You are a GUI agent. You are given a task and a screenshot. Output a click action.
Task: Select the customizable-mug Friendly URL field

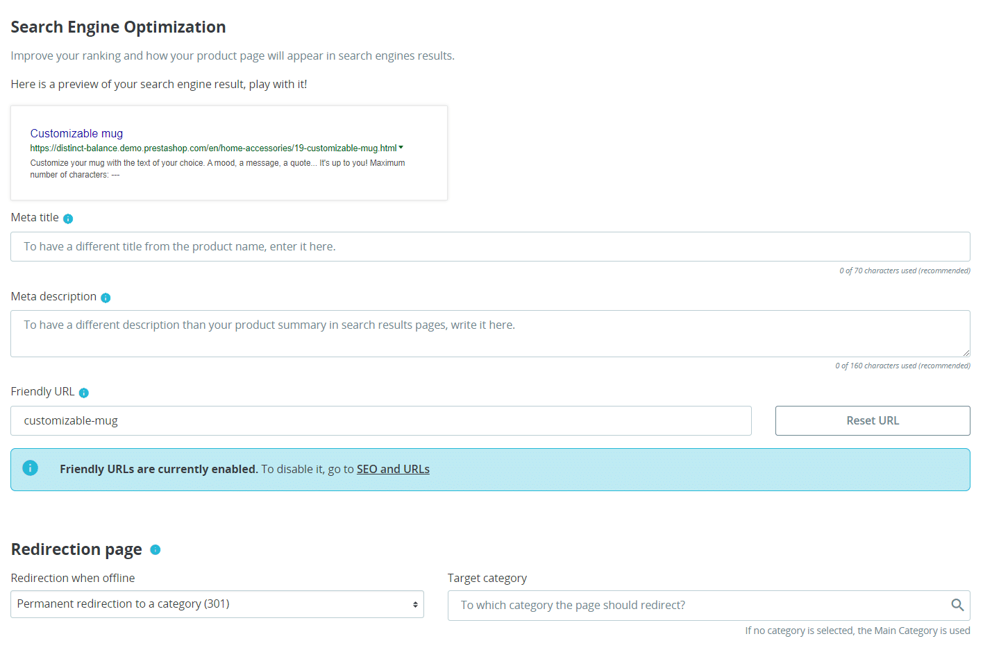pyautogui.click(x=380, y=420)
